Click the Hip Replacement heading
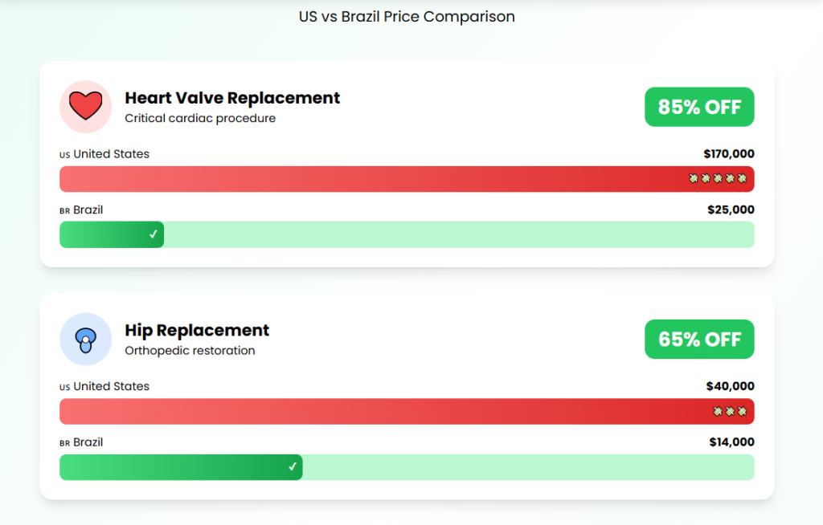Screen dimensions: 823x525 197,331
